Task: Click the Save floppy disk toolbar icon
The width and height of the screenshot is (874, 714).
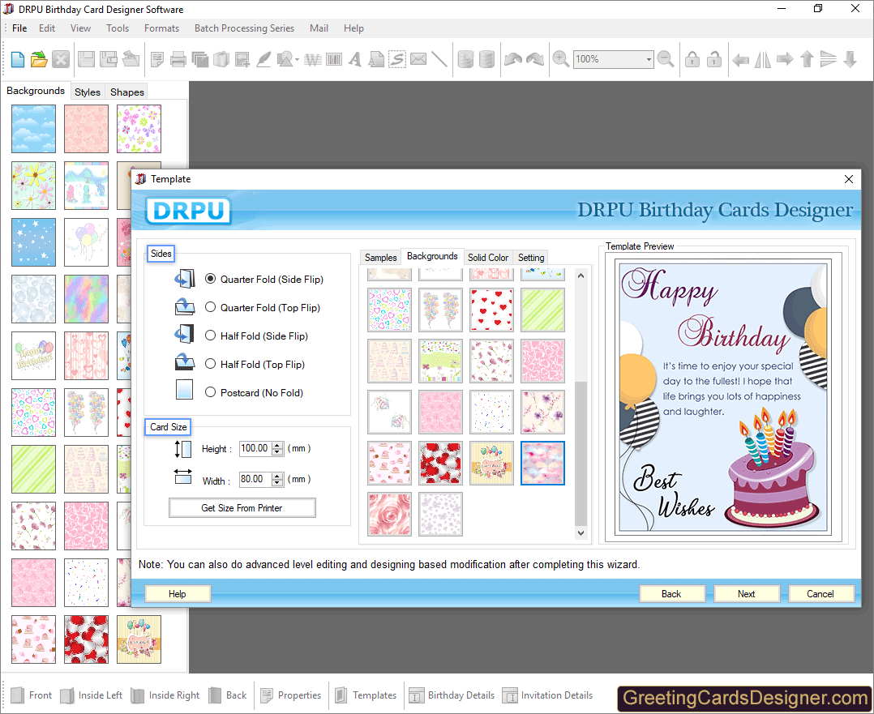Action: coord(86,59)
